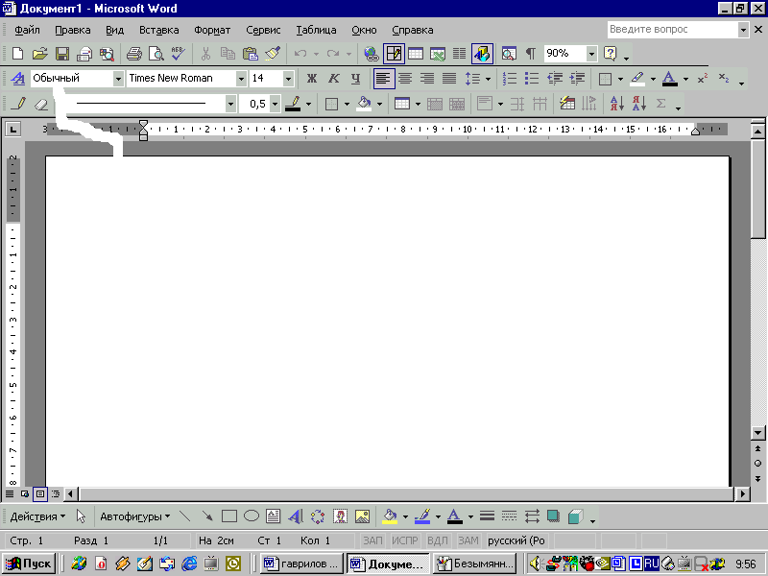Toggle the Tables and Borders toolbar button
Viewport: 768px width, 576px height.
(x=394, y=53)
